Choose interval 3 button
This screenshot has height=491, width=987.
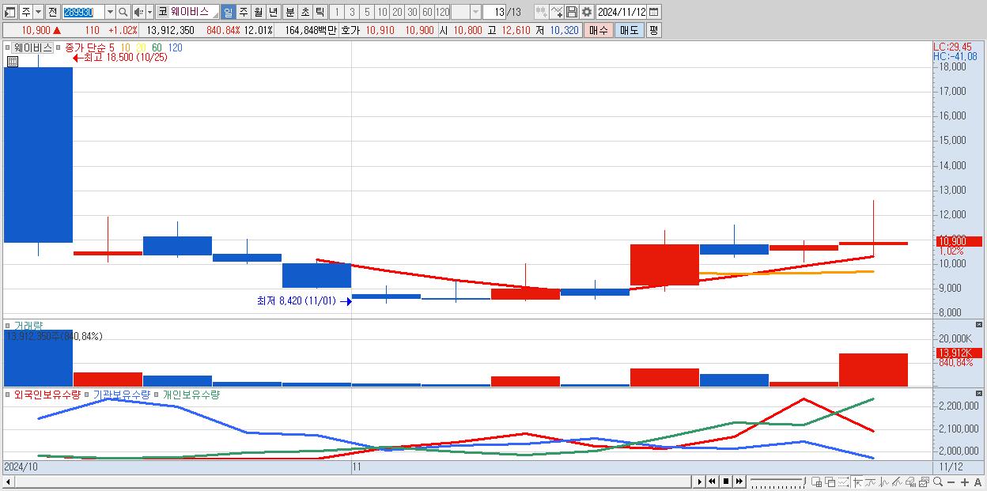[352, 12]
